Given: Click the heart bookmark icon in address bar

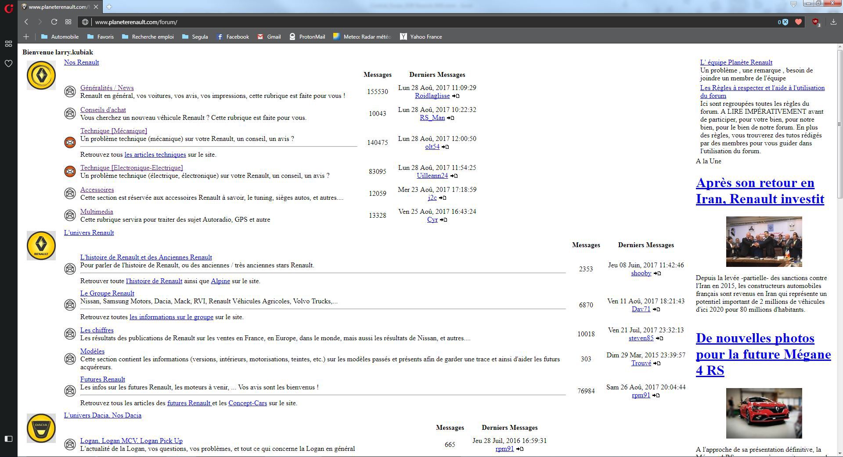Looking at the screenshot, I should (798, 22).
